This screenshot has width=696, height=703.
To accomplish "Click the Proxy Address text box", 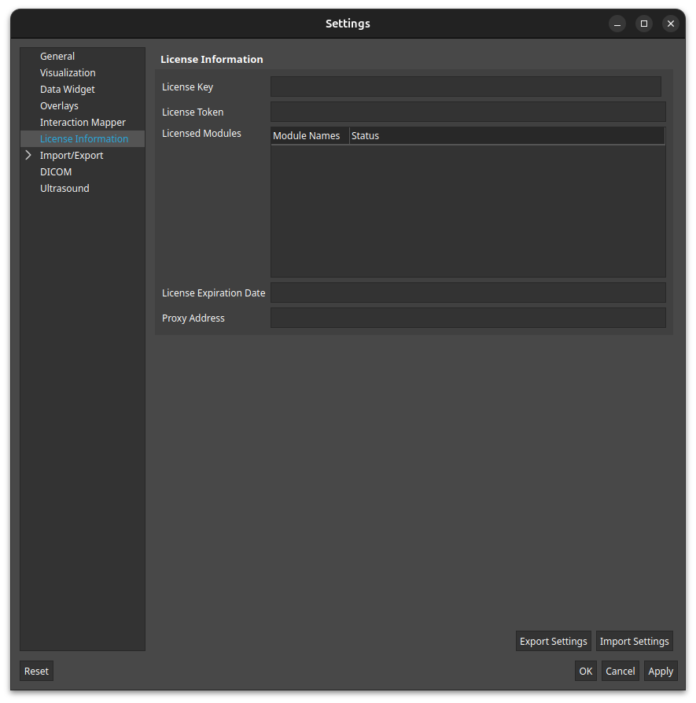I will (x=468, y=318).
